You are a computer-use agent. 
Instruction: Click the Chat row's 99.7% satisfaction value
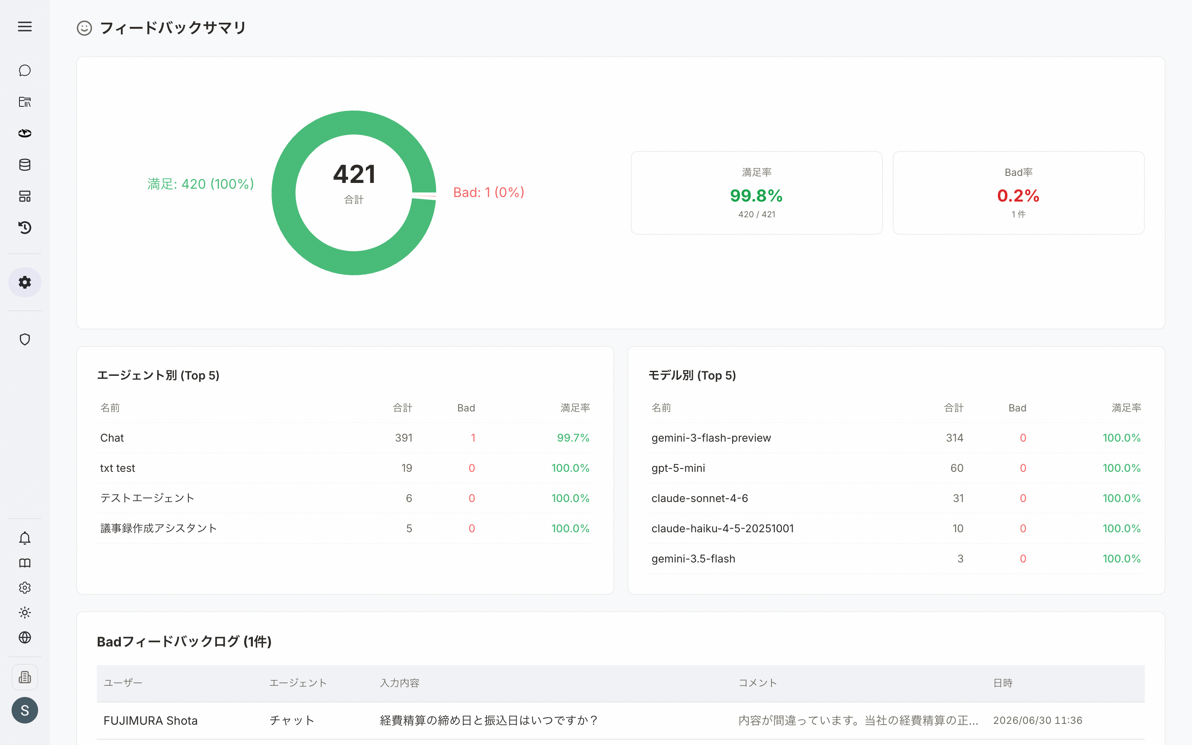[573, 438]
